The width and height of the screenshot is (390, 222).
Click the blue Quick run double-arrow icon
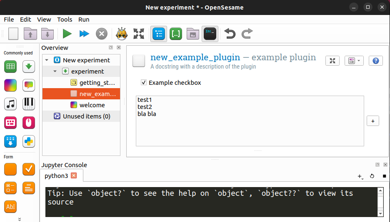pos(84,34)
